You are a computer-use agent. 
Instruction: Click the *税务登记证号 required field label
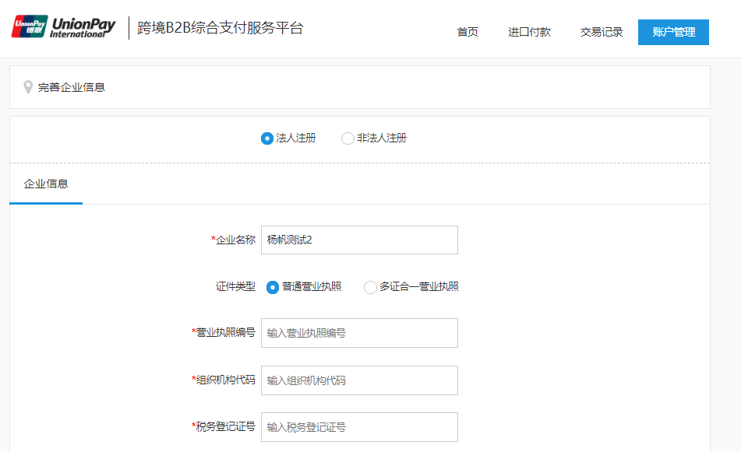click(x=224, y=426)
